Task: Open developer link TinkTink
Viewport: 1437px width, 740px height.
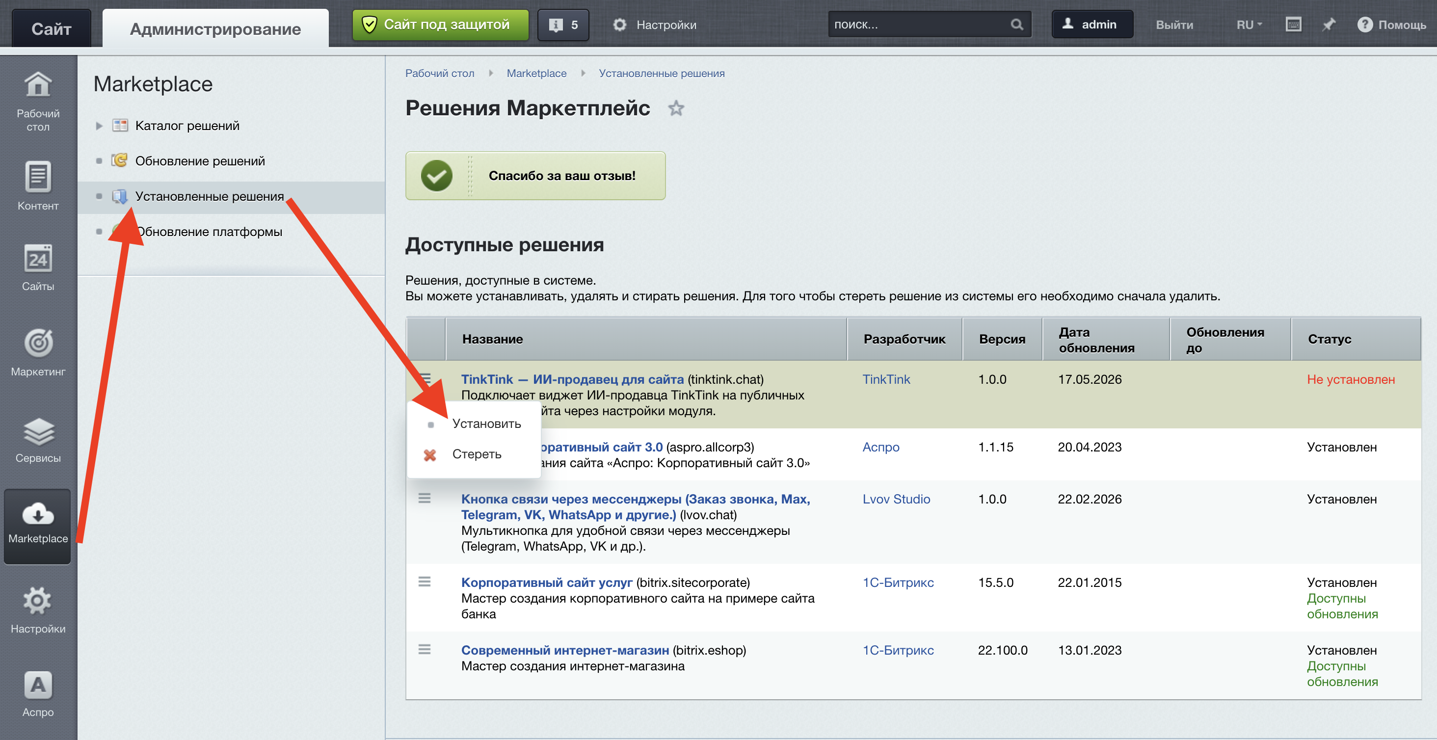Action: 886,379
